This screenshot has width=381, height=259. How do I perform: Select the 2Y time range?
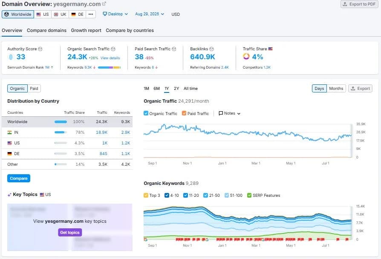176,89
